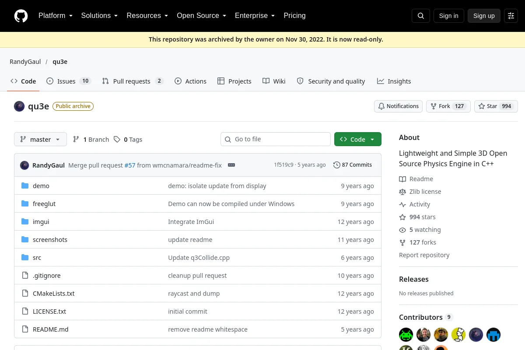Switch to the Projects tab
525x350 pixels.
point(234,81)
